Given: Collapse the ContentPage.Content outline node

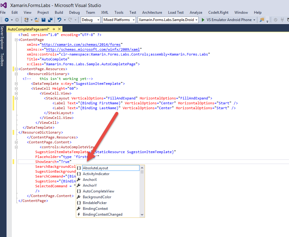Looking at the screenshot, I should tap(16, 142).
